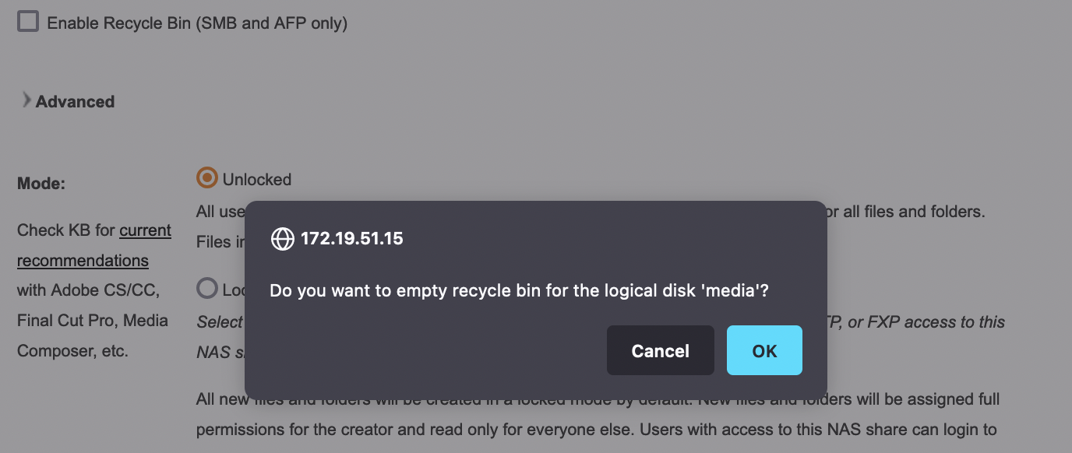
Task: Click the 'Composer, etc.' text
Action: coord(72,351)
